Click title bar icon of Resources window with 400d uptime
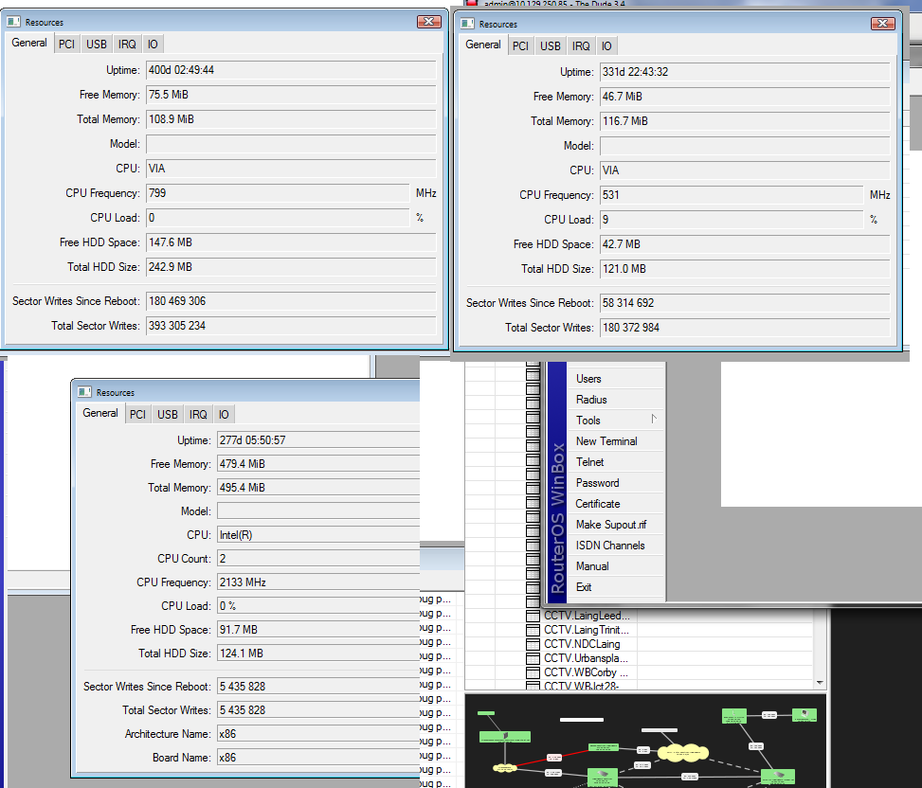This screenshot has width=922, height=788. click(14, 21)
